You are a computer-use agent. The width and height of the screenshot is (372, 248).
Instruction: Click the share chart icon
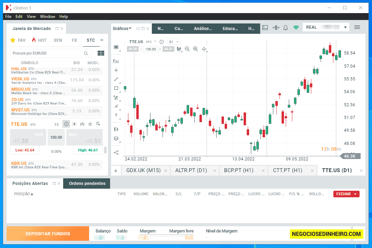click(x=116, y=152)
